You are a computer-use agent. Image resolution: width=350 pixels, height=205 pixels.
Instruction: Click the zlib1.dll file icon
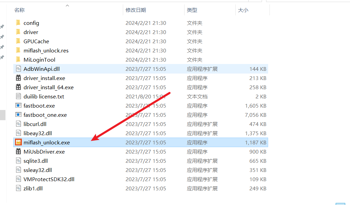coord(18,188)
